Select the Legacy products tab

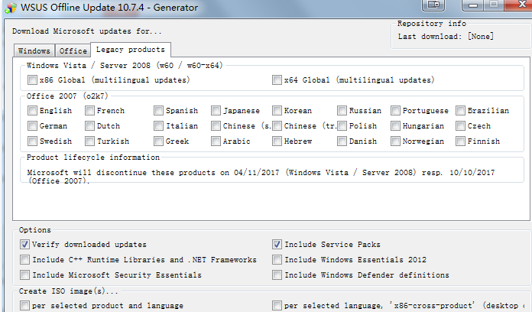[131, 50]
